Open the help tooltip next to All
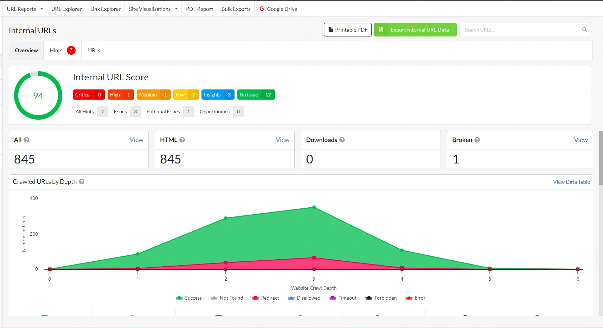 coord(27,140)
